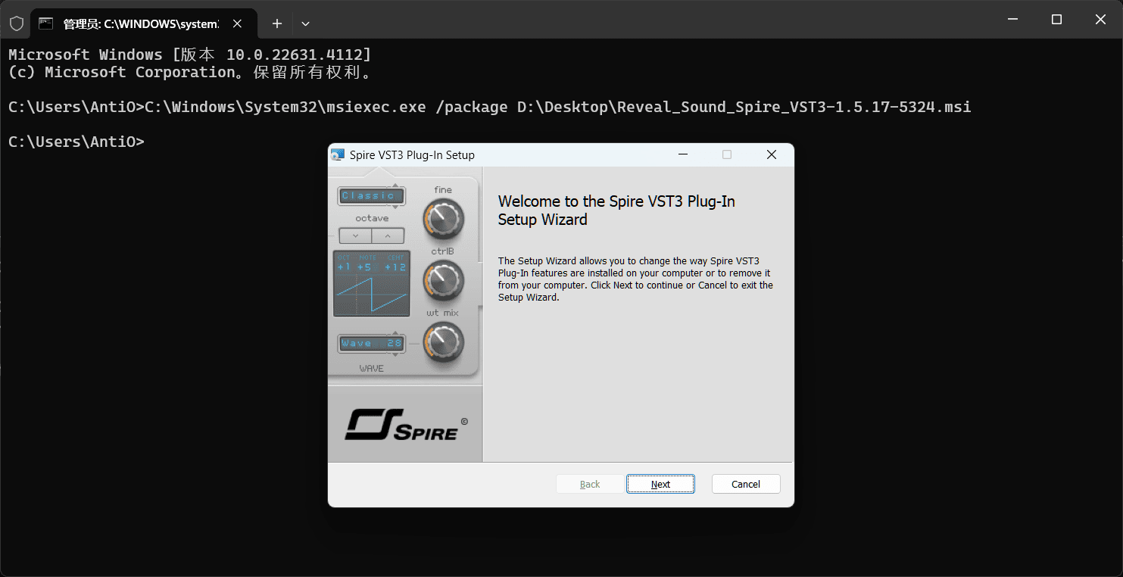Click the Spire Setup title bar icon

click(338, 154)
